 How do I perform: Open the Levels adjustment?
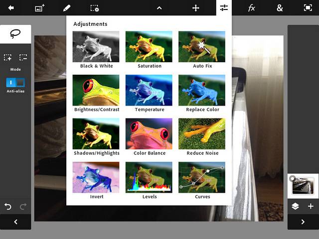point(149,180)
